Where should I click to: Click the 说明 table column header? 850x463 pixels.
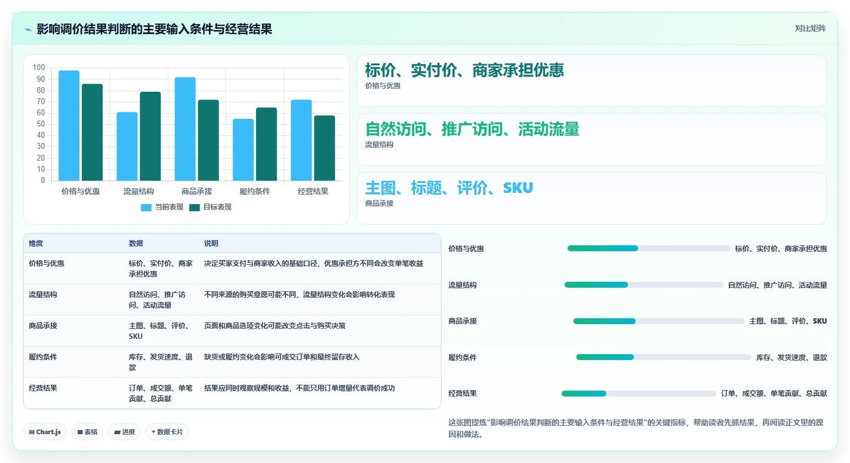click(x=211, y=244)
